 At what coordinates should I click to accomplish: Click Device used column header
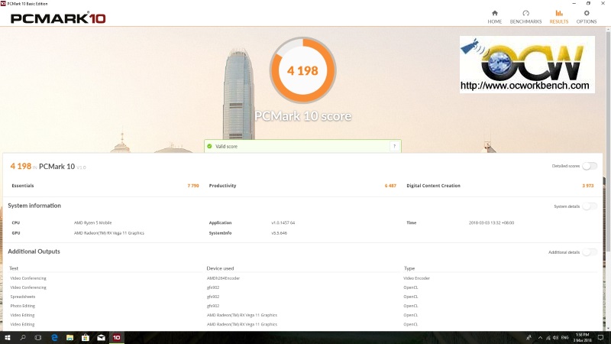[x=220, y=268]
